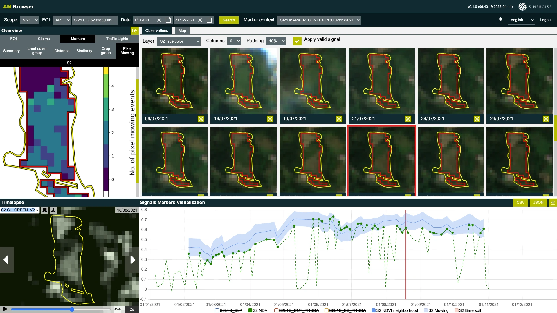Export signals as CSV
Screen dimensions: 557x313
pos(520,203)
